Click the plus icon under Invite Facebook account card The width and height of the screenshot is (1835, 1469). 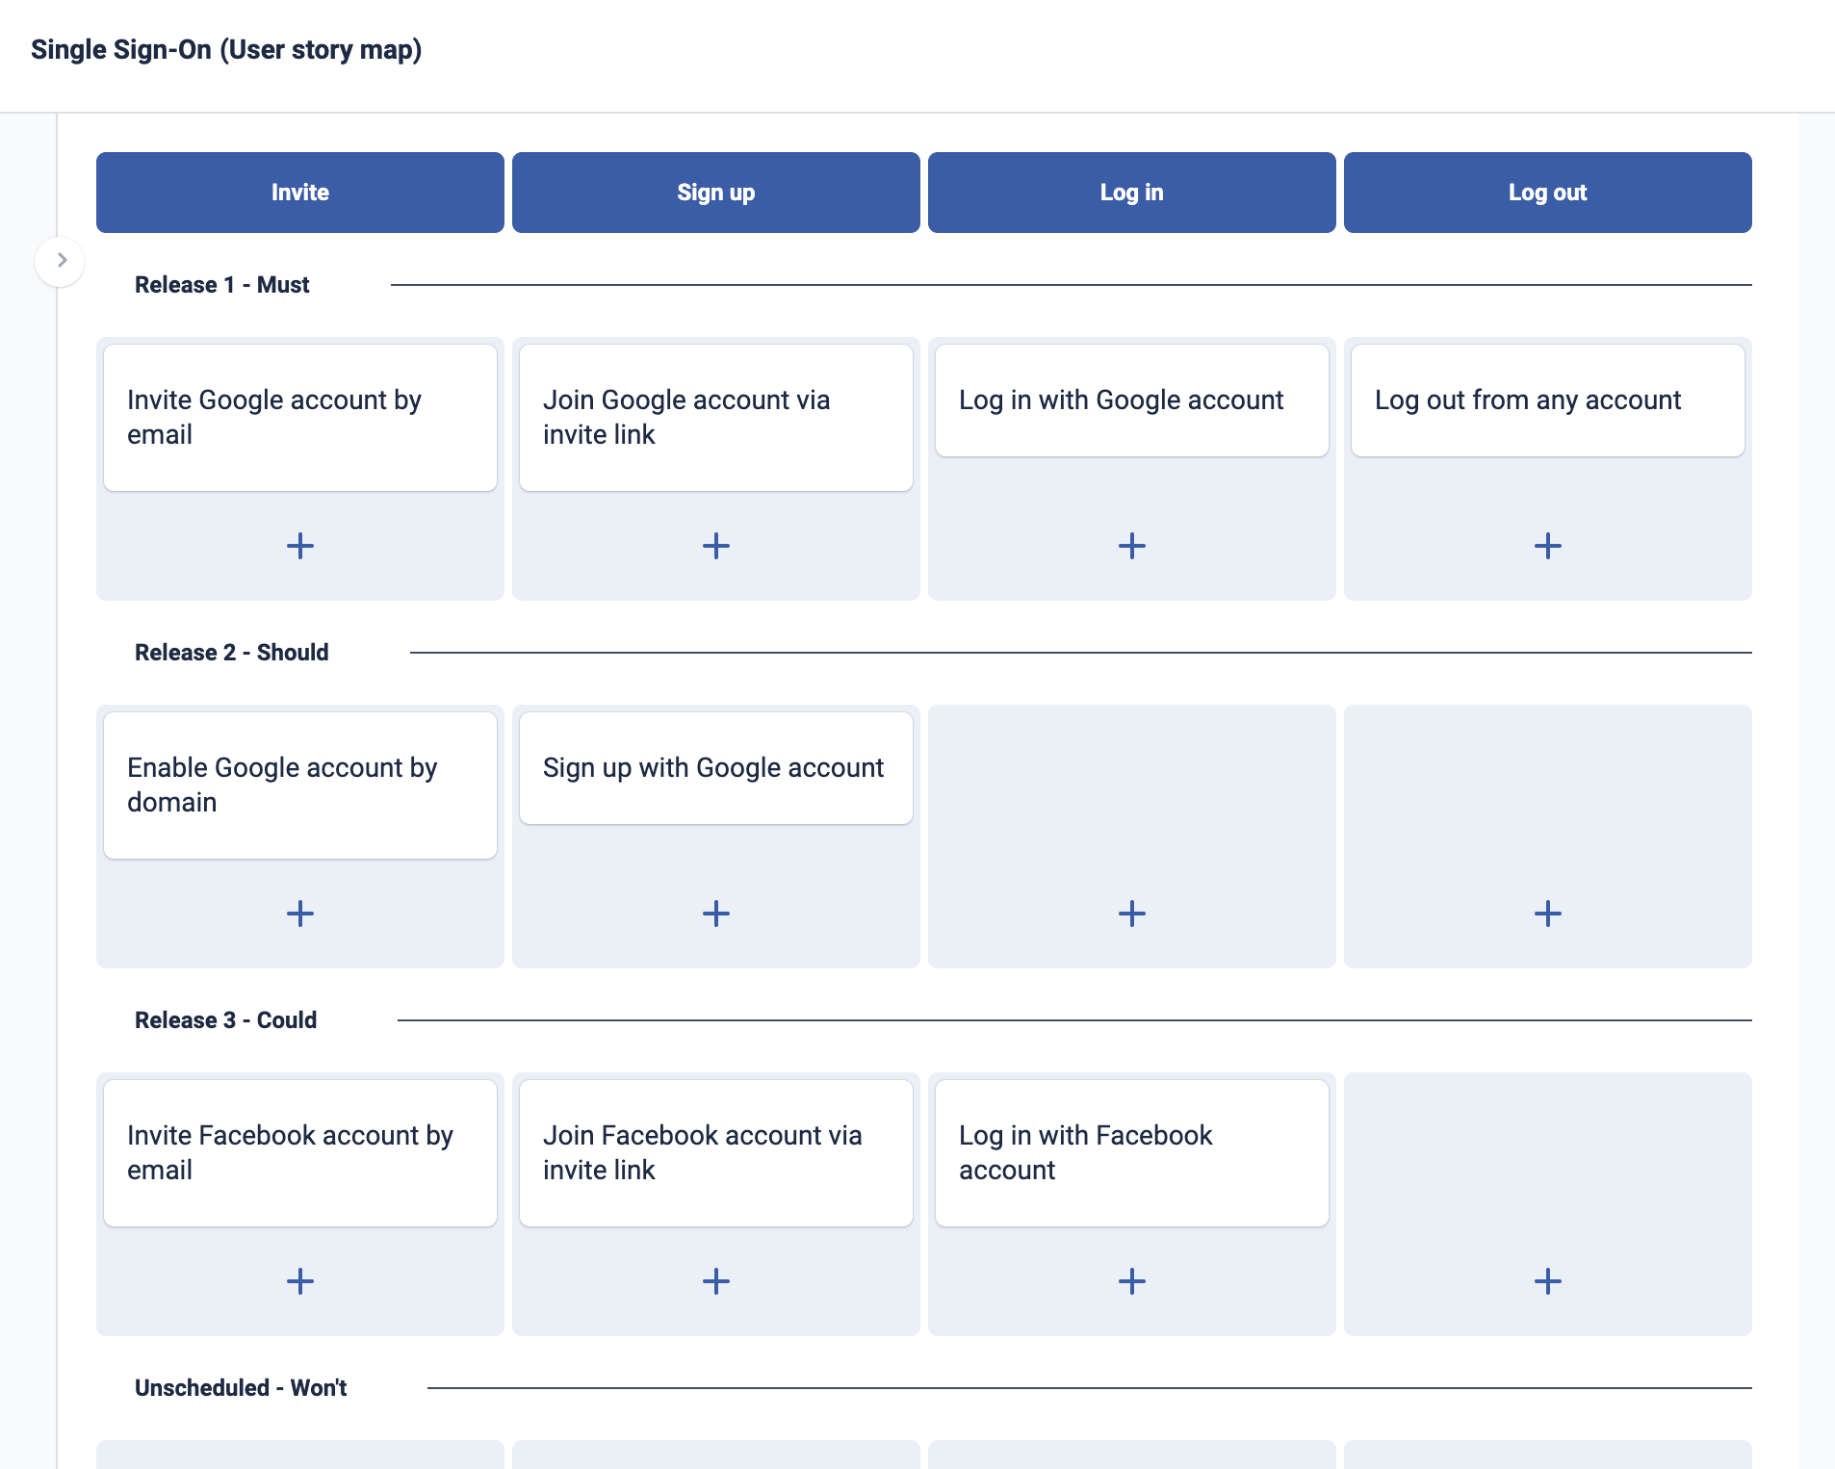click(x=299, y=1280)
